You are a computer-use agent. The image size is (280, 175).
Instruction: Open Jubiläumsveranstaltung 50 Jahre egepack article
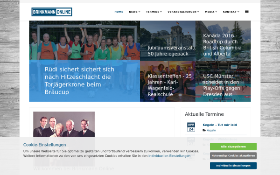[x=171, y=51]
